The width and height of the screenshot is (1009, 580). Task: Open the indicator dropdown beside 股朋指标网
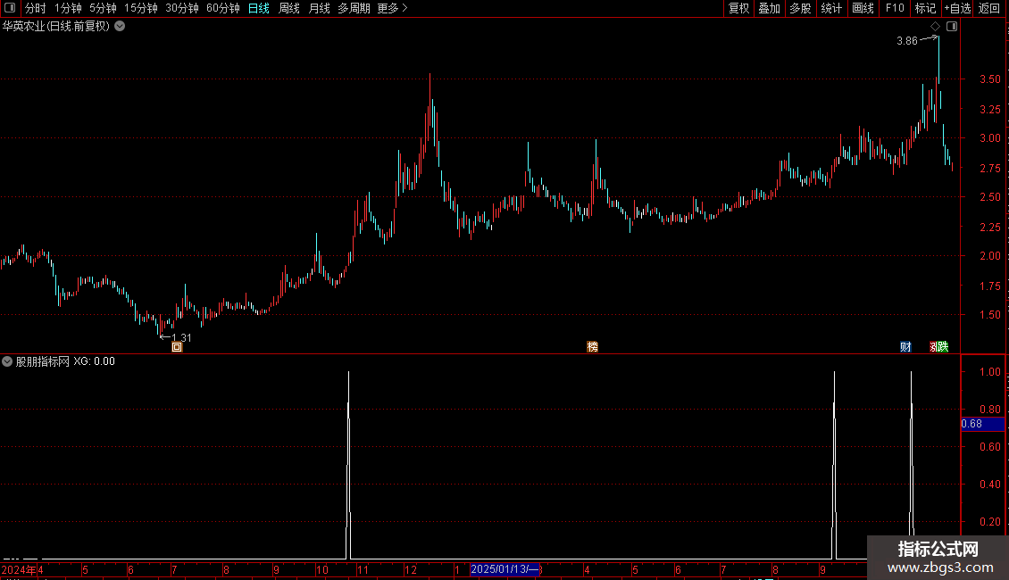(x=7, y=361)
